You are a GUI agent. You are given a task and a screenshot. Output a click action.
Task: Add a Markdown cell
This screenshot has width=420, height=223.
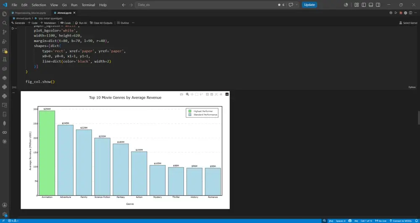point(48,23)
